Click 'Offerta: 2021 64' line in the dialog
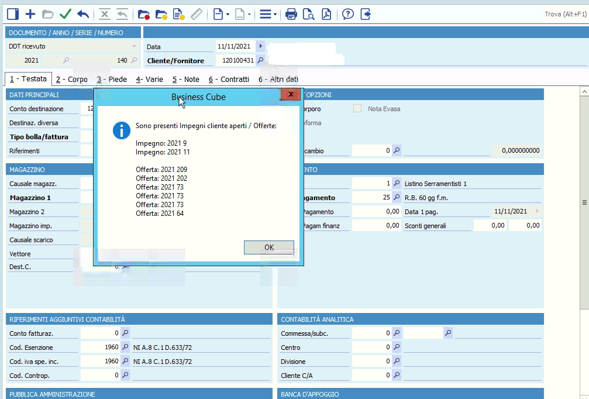This screenshot has height=399, width=589. coord(160,214)
